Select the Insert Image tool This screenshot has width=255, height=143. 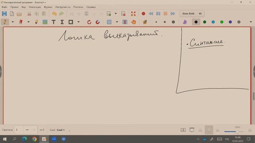pyautogui.click(x=45, y=22)
